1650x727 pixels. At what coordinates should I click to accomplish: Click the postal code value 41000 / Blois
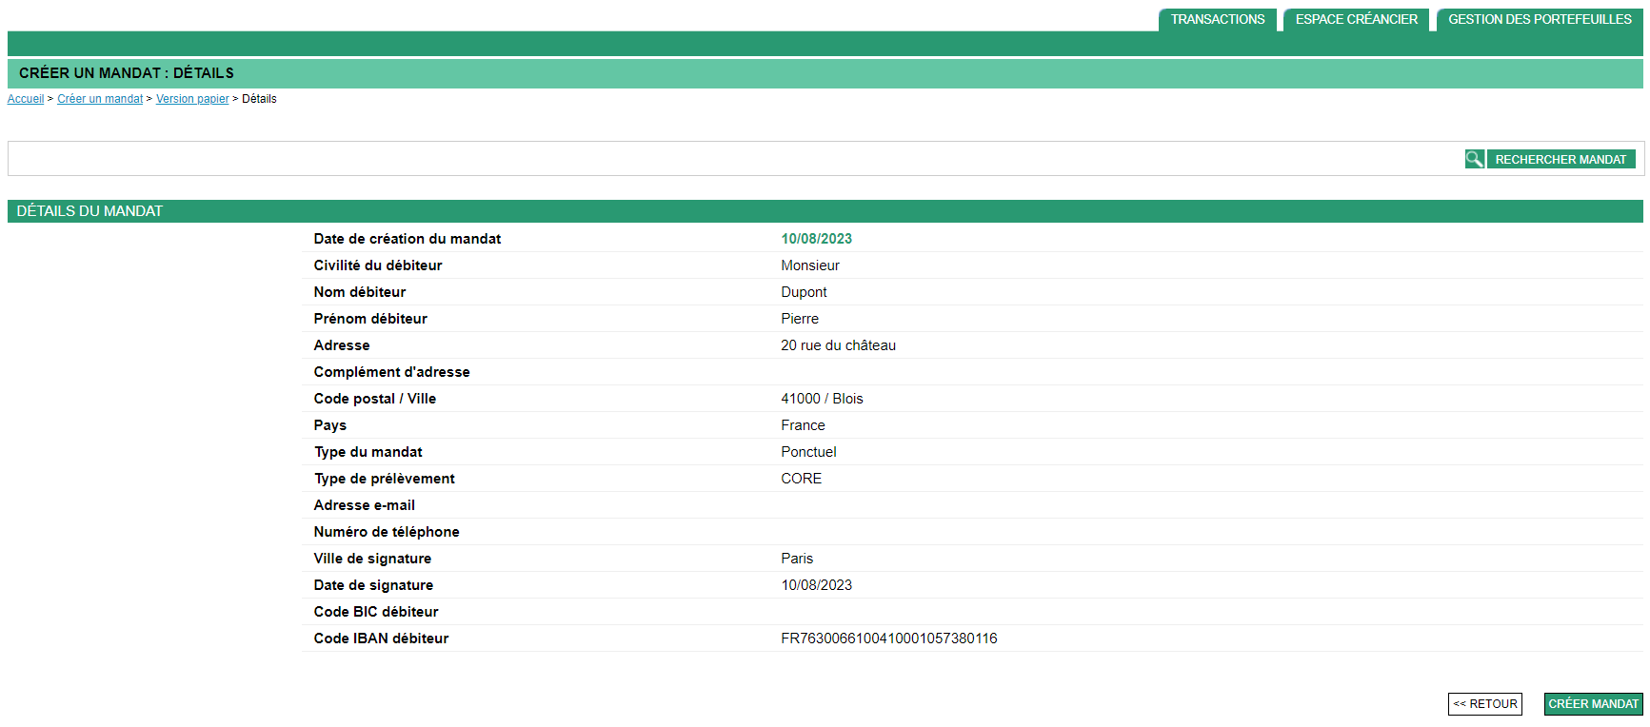pyautogui.click(x=822, y=399)
